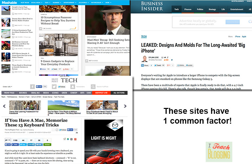Go to next story with right carousel arrow

coord(125,106)
